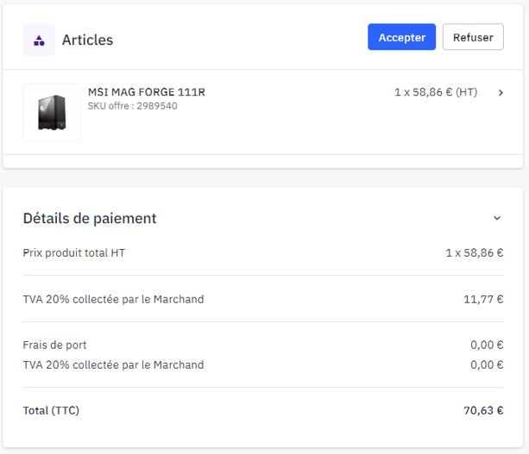
Task: Select the 70,63 € total amount
Action: pyautogui.click(x=483, y=410)
